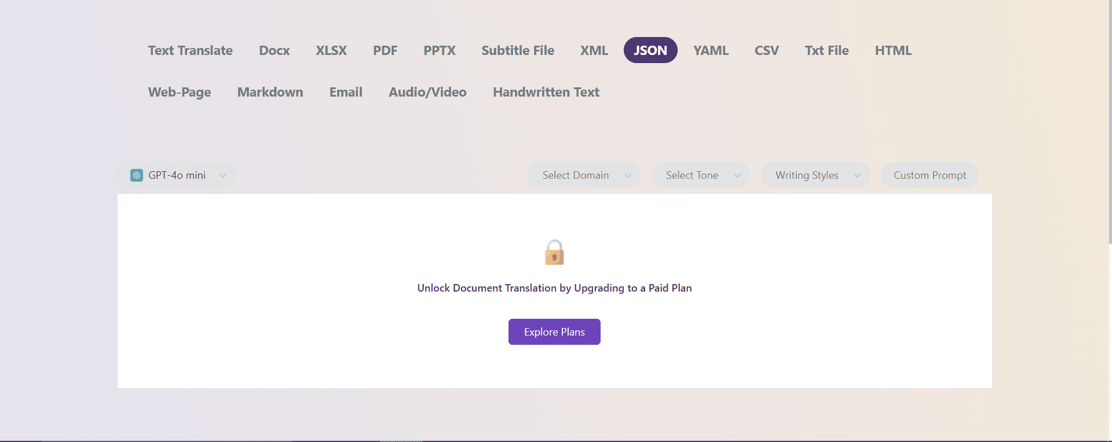Image resolution: width=1112 pixels, height=442 pixels.
Task: Click the page vertical scrollbar
Action: click(x=1110, y=121)
